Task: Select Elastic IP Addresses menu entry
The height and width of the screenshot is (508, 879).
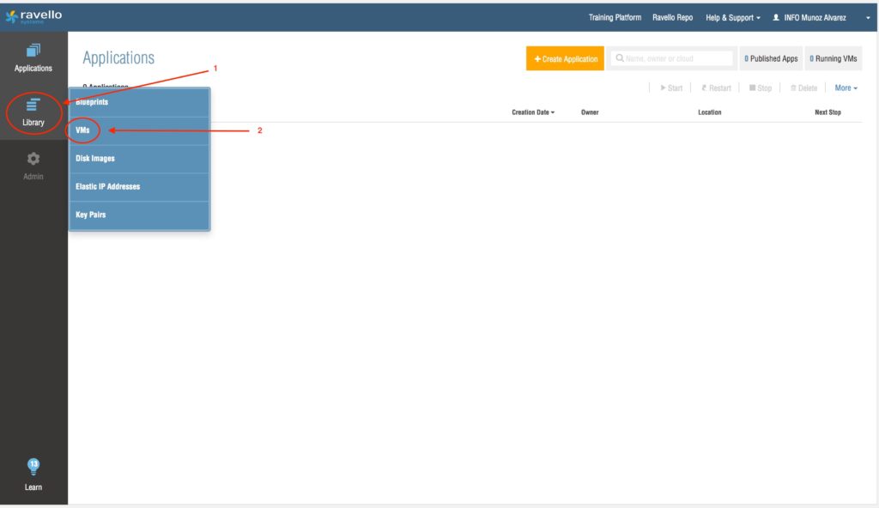Action: (107, 187)
